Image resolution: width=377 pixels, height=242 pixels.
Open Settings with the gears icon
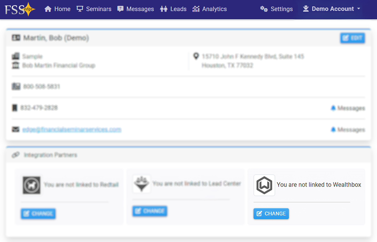pos(277,9)
